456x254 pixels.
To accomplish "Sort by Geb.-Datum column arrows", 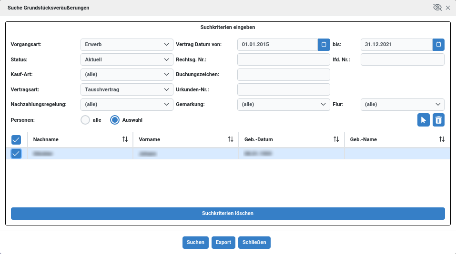I will point(336,139).
